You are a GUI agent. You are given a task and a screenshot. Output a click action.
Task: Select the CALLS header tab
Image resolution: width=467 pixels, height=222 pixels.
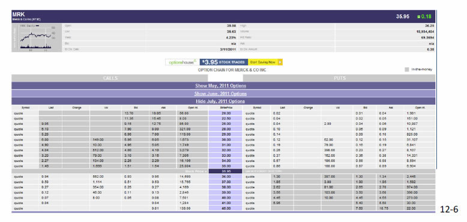(110, 78)
